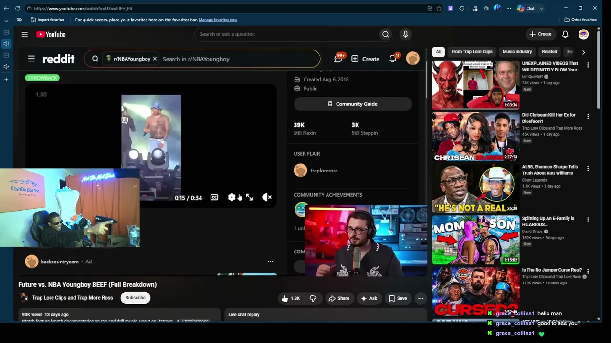Go to YouTube home via logo

51,34
